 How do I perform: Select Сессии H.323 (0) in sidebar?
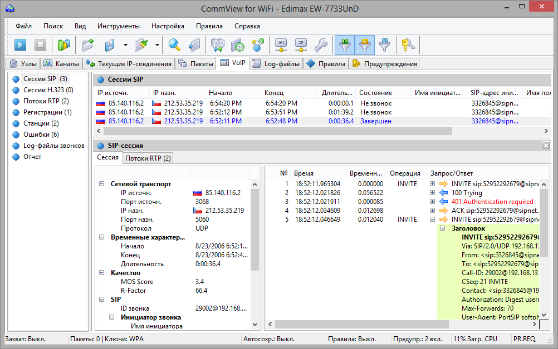(48, 90)
